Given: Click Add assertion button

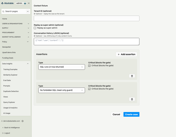Looking at the screenshot, I should (126, 54).
